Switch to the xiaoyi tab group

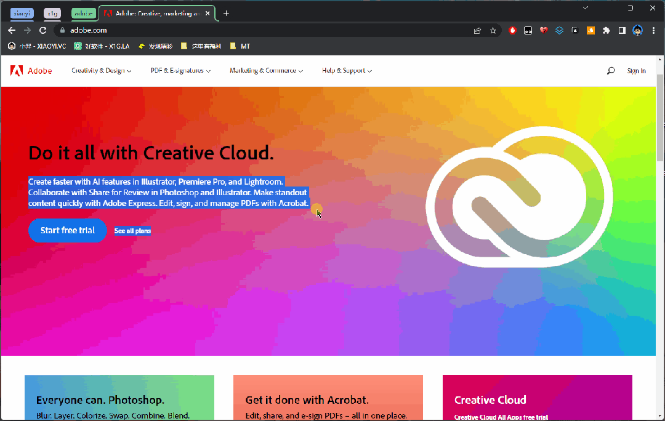(x=22, y=13)
